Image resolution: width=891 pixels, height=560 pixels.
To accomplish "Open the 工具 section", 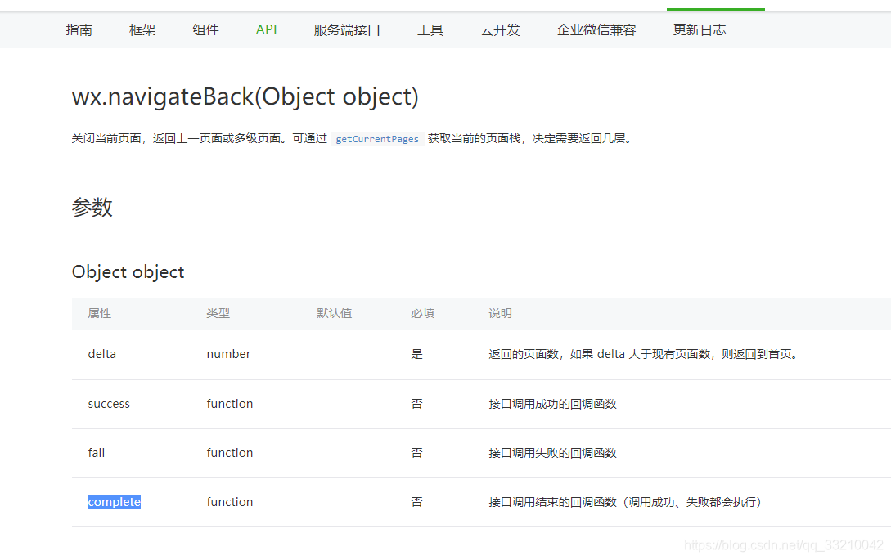I will [430, 29].
